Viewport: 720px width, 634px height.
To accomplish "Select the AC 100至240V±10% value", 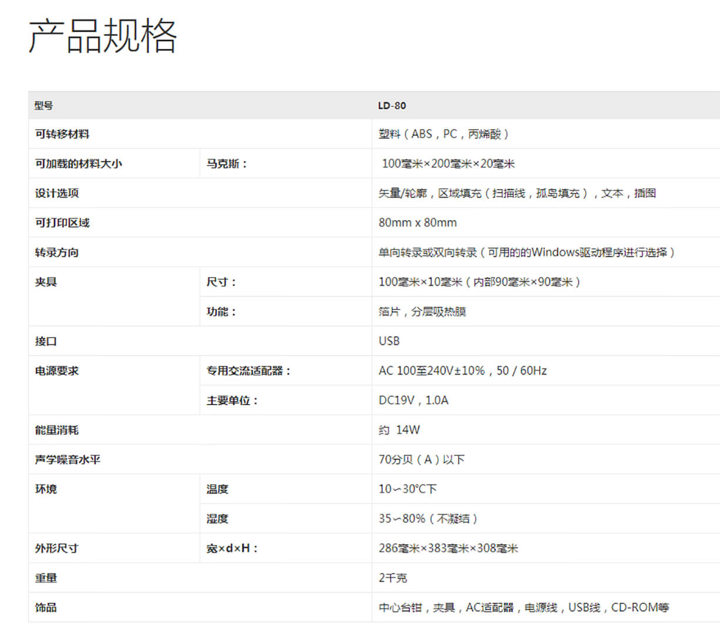I will pos(463,371).
